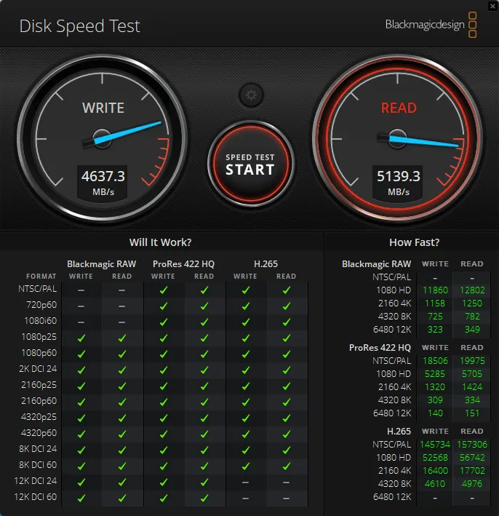Click Blackmagic RAW read checkmark for 1080p60
Image resolution: width=499 pixels, height=516 pixels.
point(121,354)
